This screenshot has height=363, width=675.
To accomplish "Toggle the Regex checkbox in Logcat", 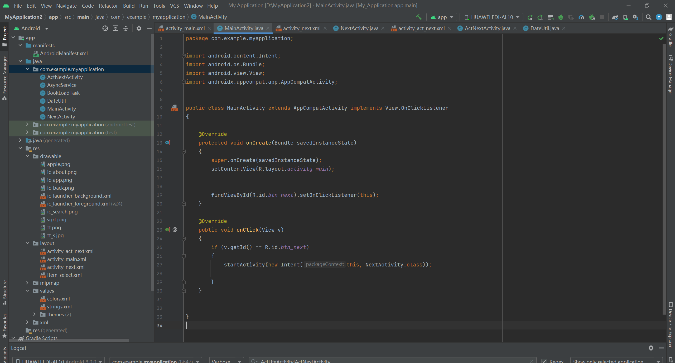I will (544, 361).
